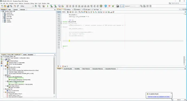Click the PC: 0x0 program counter field
Screen dimensions: 187x101
click(122, 6)
